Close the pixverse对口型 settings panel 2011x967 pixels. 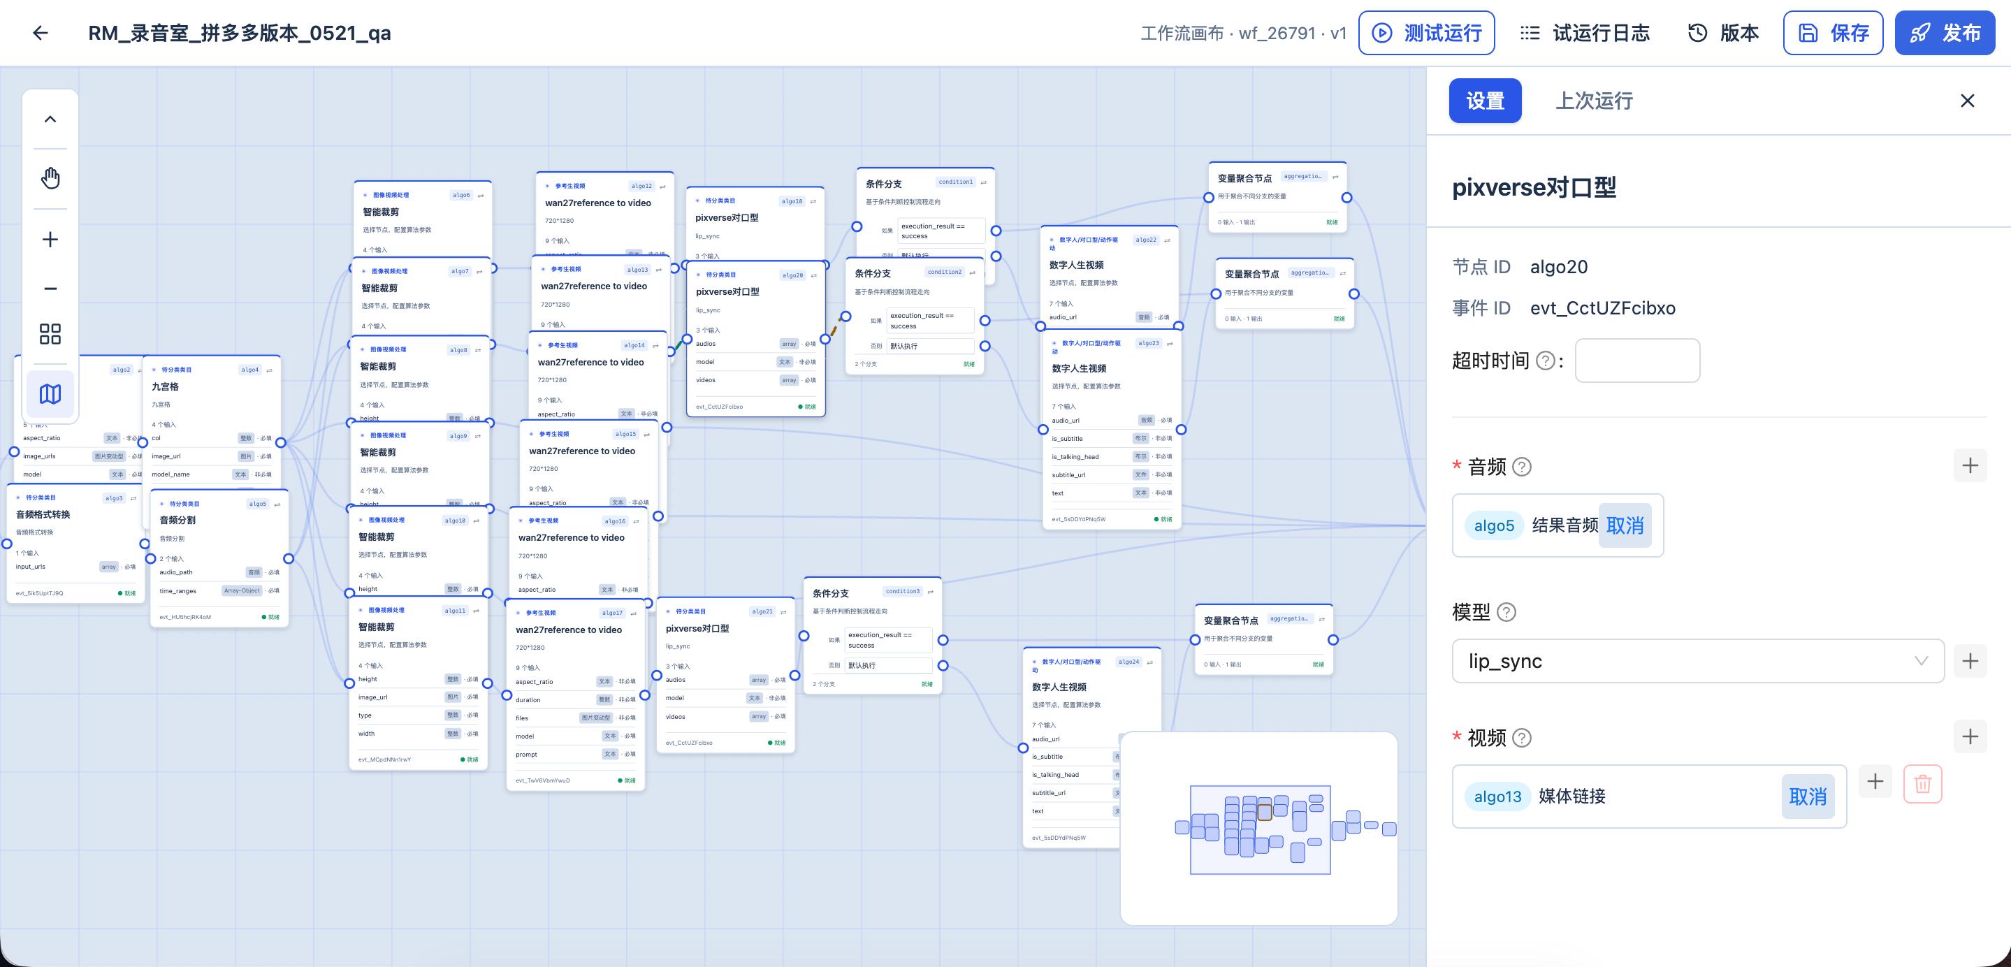[x=1967, y=101]
